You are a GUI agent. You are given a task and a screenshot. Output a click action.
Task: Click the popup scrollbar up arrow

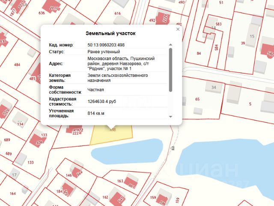tap(170, 45)
